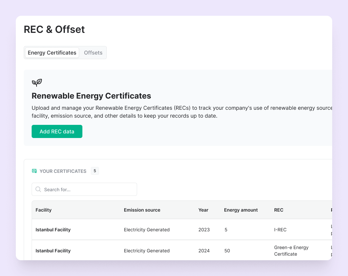
Task: Click the REC column header
Action: point(278,210)
